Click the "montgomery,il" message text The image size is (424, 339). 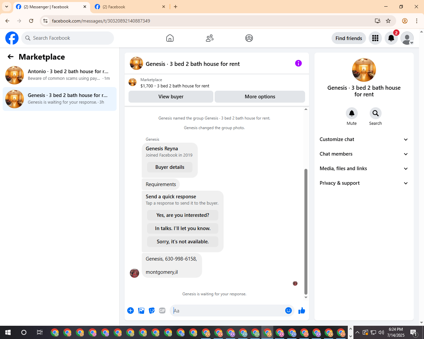tap(162, 272)
